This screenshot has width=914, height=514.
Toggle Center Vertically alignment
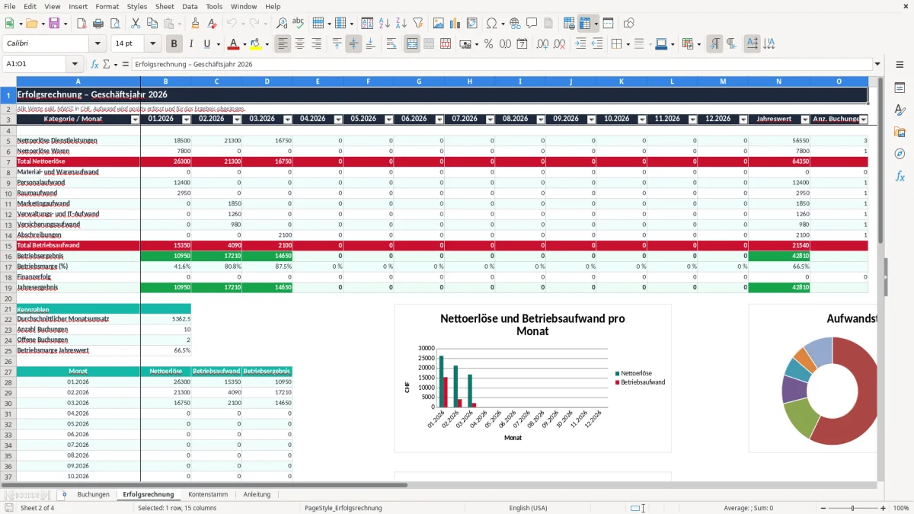coord(353,44)
